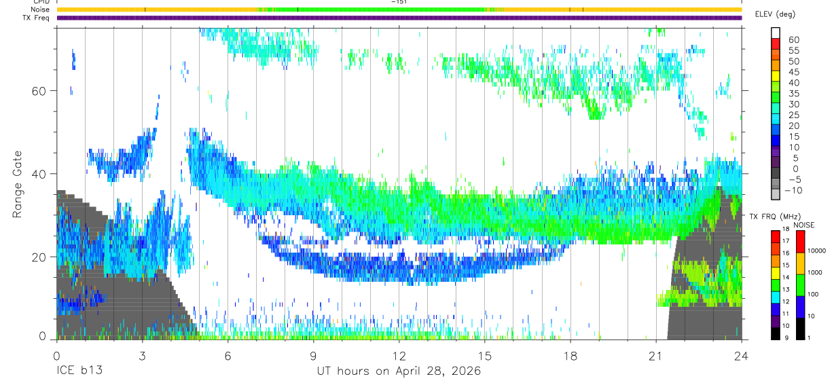
Task: Click the '55' label on ELEV scale
Action: (x=793, y=50)
